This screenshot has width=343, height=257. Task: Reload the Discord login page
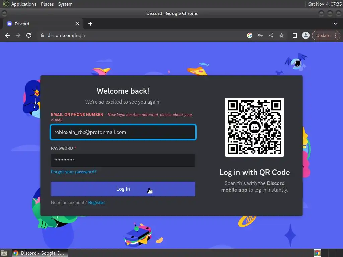[29, 35]
